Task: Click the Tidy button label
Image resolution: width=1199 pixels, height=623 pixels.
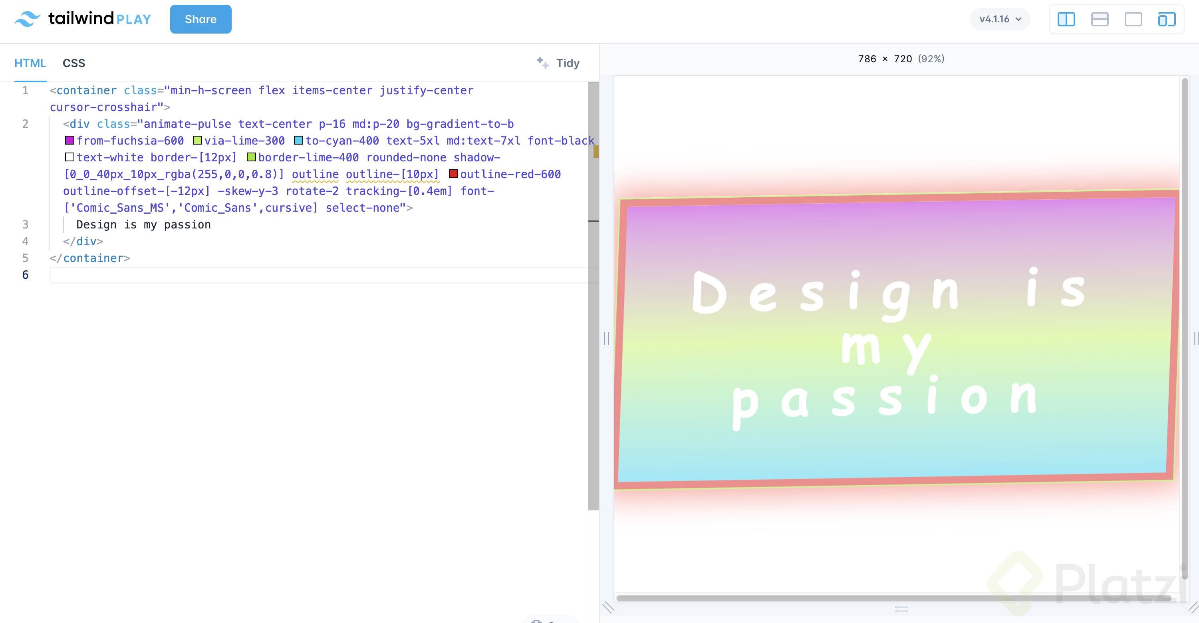Action: coord(568,63)
